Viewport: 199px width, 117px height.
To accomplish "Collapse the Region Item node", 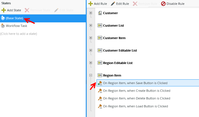I will [91, 75].
